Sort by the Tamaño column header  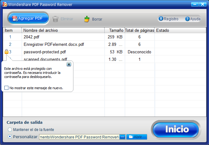[115, 30]
